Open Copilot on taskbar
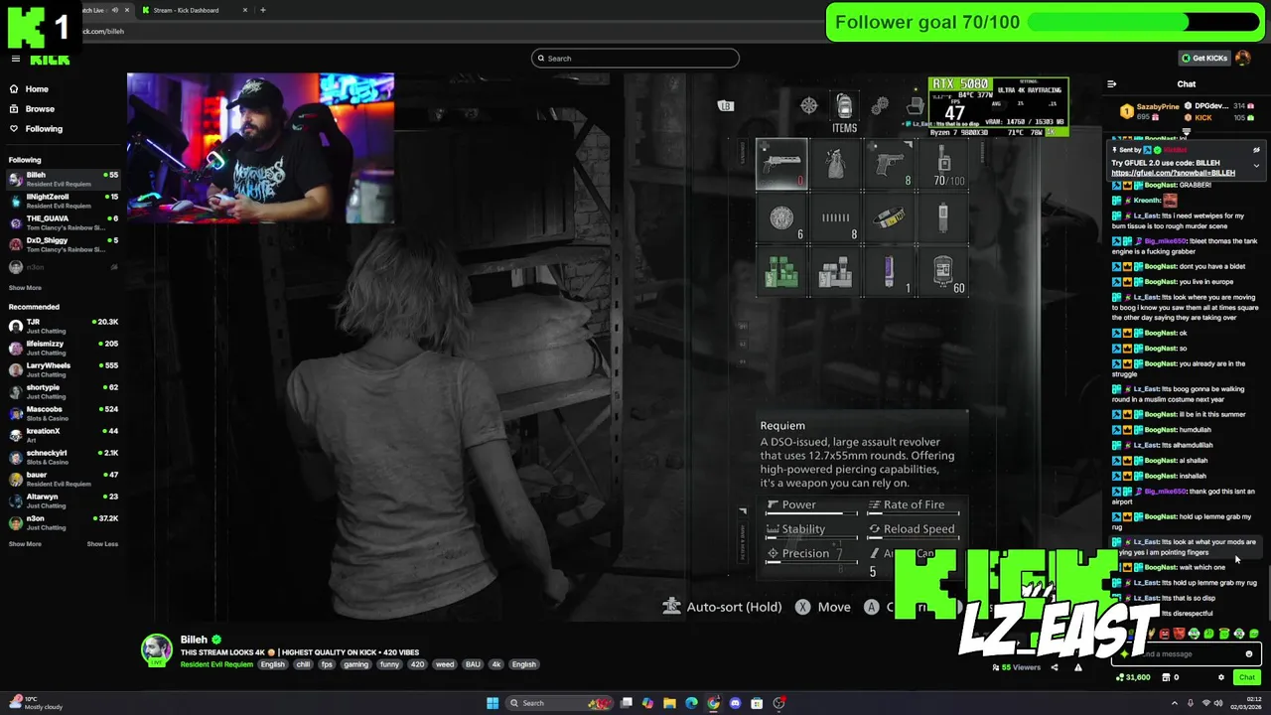The height and width of the screenshot is (715, 1271). [x=647, y=703]
